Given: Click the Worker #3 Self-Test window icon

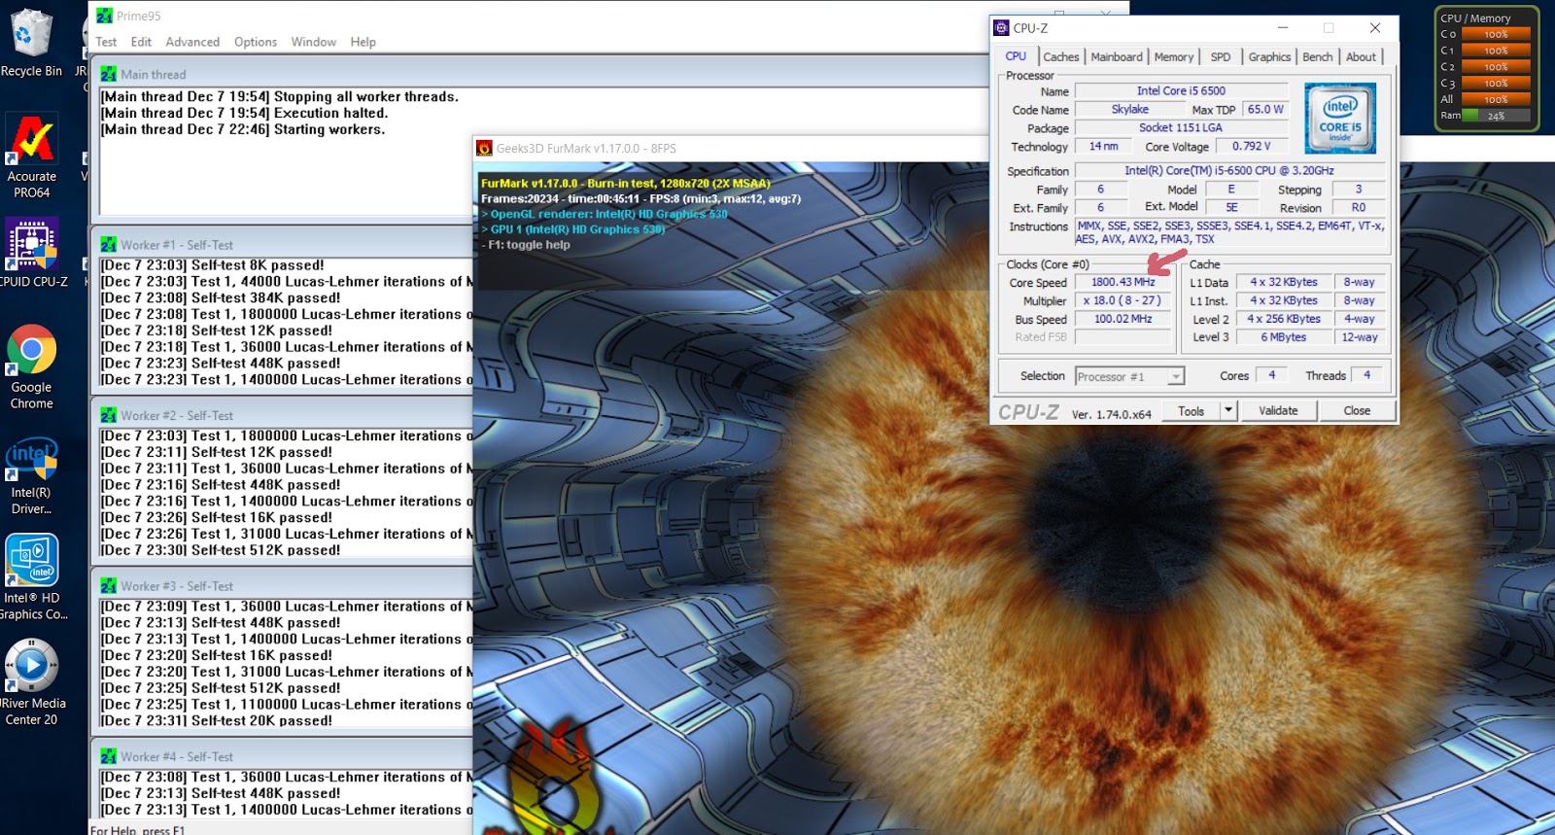Looking at the screenshot, I should point(108,586).
